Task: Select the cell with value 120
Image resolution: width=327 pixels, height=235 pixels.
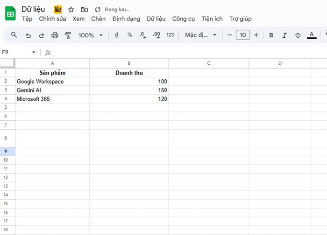Action: click(129, 99)
